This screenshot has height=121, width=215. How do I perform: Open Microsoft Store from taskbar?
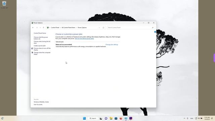click(x=116, y=118)
